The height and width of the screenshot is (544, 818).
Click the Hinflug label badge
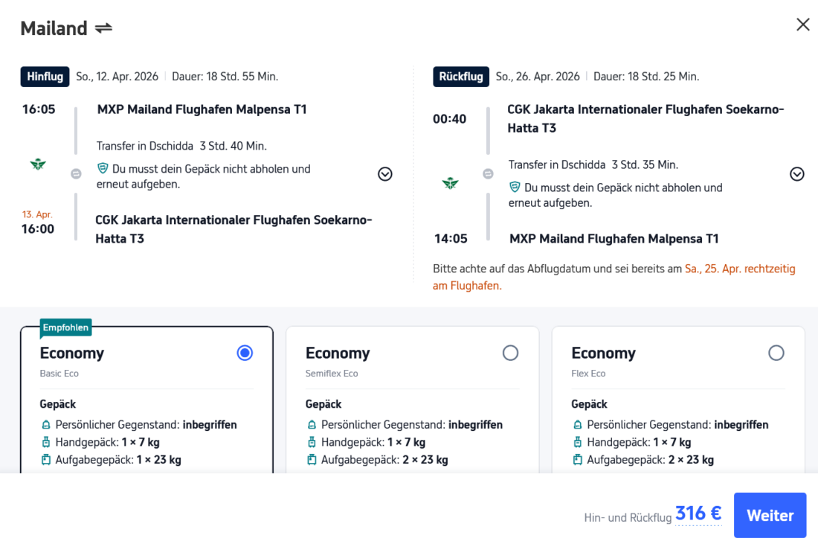tap(45, 77)
